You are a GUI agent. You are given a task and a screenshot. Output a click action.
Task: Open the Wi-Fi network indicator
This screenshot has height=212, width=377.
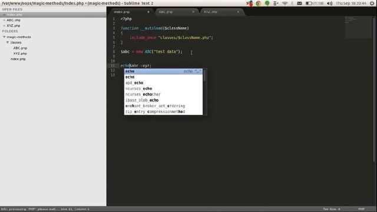[285, 4]
